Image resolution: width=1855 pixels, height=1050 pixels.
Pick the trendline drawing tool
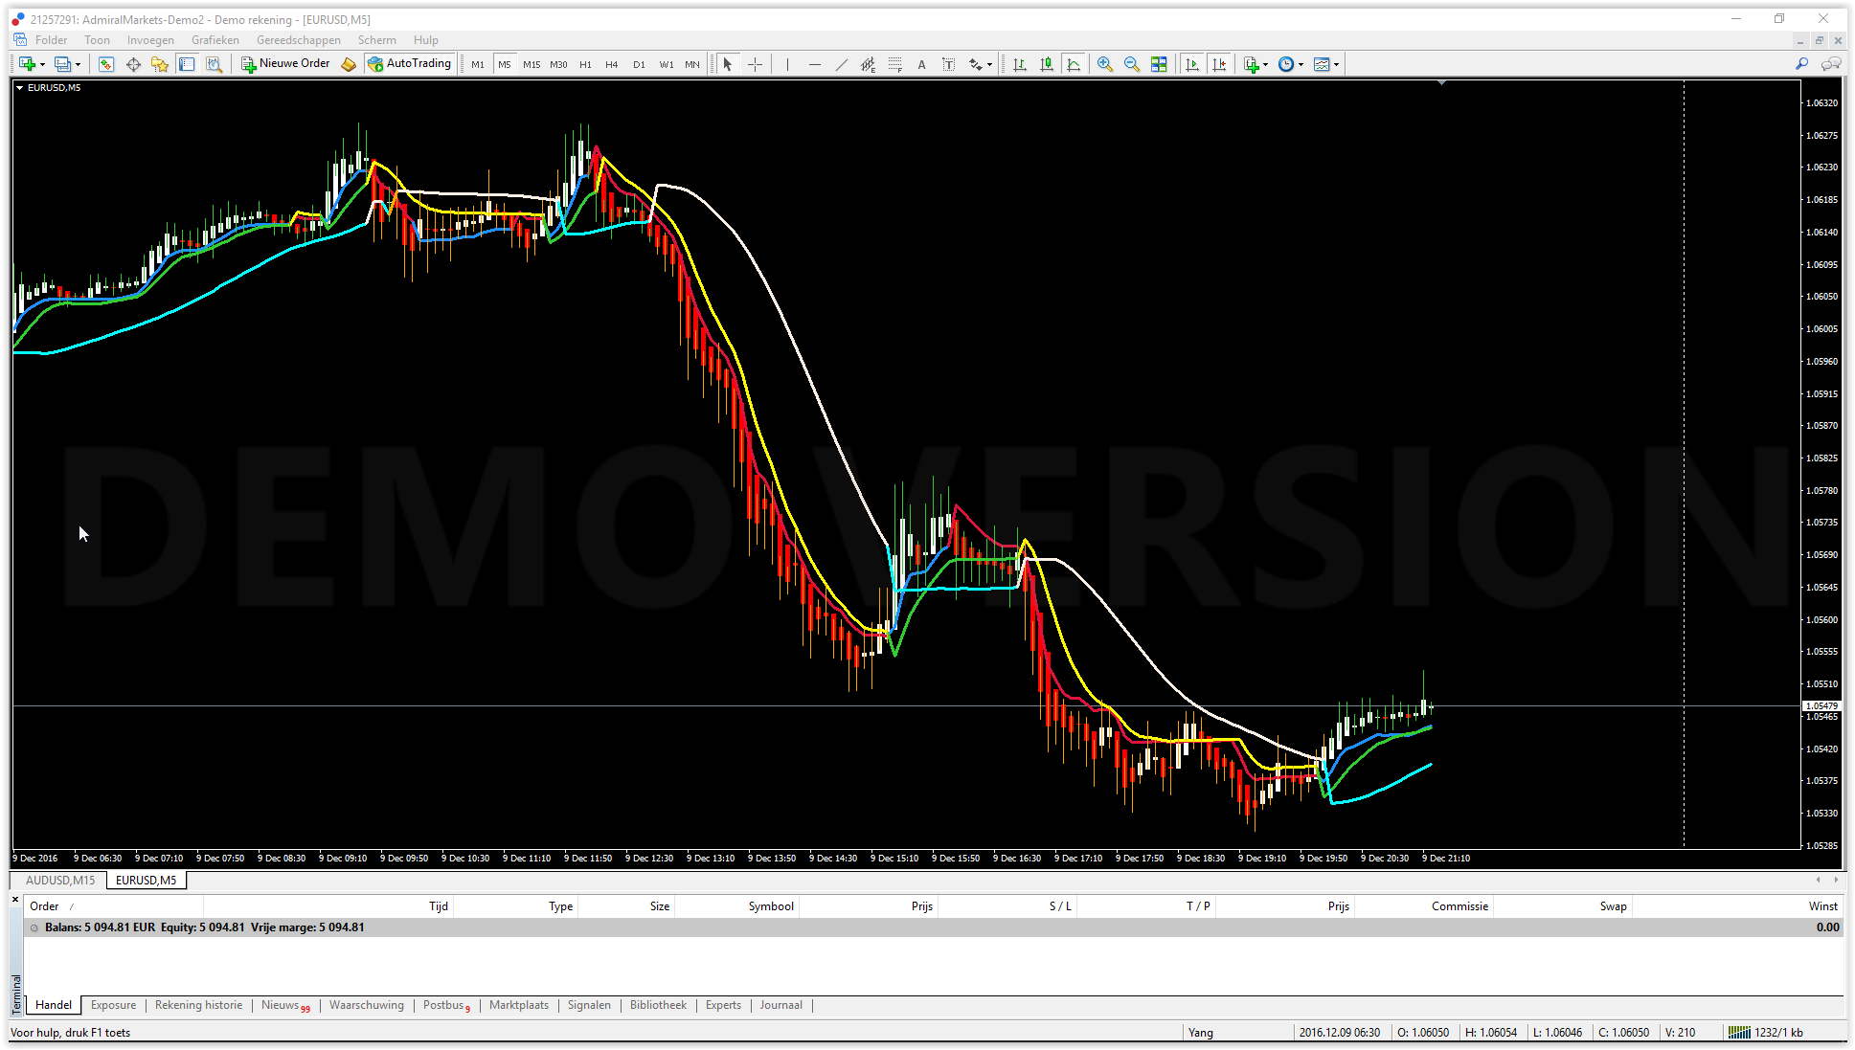841,64
